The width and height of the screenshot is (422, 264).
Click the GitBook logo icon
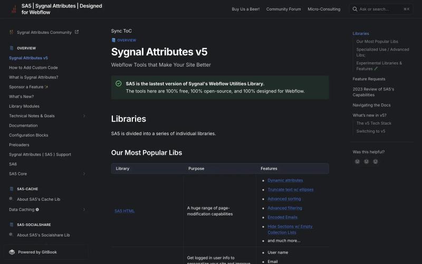tap(12, 252)
